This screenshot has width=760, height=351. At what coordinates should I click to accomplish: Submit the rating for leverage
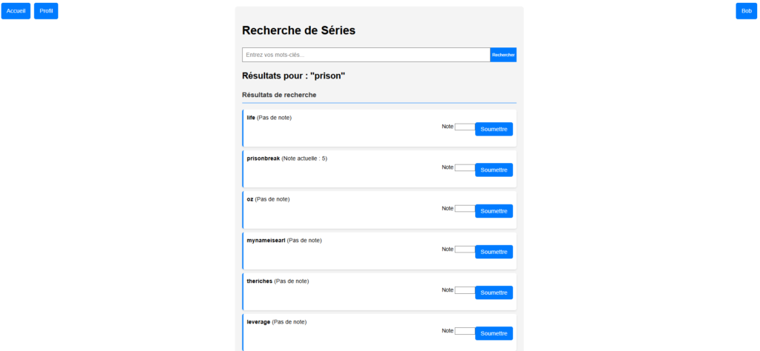tap(494, 333)
